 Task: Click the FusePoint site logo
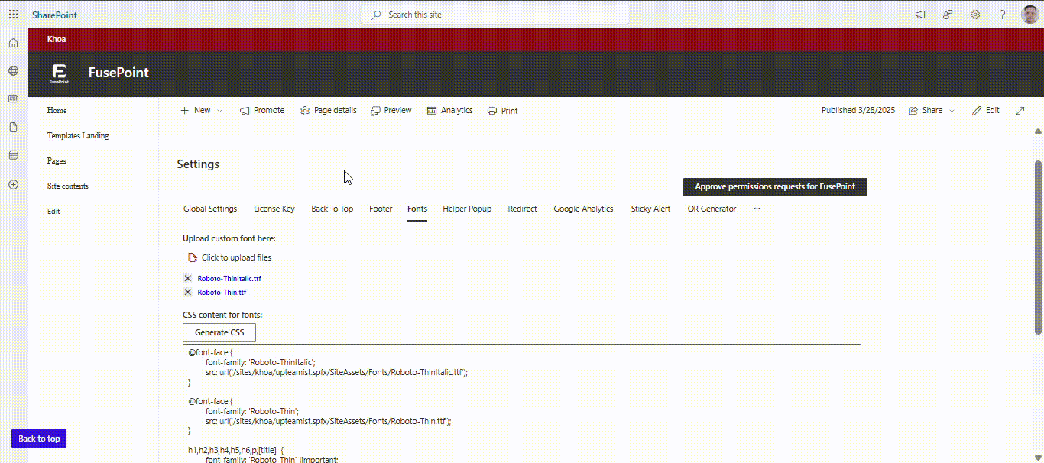(x=59, y=73)
